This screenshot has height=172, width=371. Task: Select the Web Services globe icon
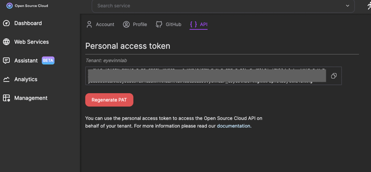coord(6,42)
